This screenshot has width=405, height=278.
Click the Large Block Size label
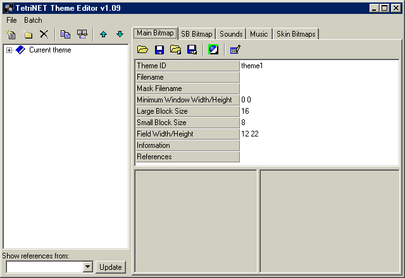187,111
